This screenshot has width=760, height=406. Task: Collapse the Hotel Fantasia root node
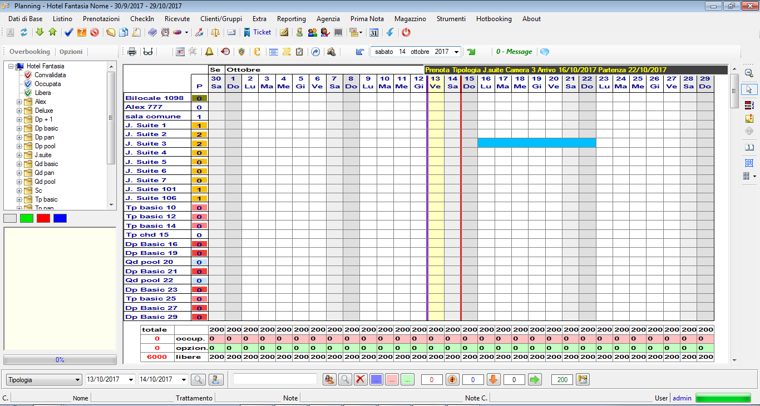(x=11, y=66)
